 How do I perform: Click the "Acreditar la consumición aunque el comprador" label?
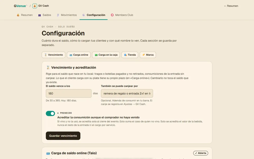click(98, 117)
